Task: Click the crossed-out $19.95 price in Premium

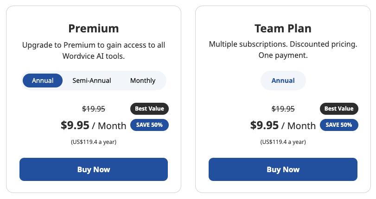Action: click(x=94, y=109)
